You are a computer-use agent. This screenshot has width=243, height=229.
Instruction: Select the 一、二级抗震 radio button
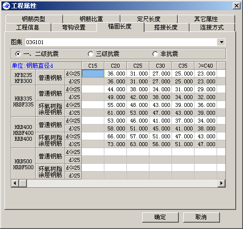click(x=18, y=54)
